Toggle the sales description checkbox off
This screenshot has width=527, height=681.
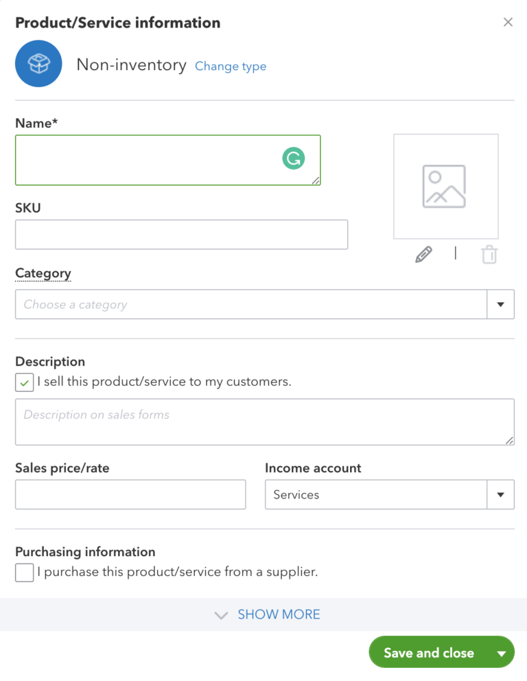point(23,381)
